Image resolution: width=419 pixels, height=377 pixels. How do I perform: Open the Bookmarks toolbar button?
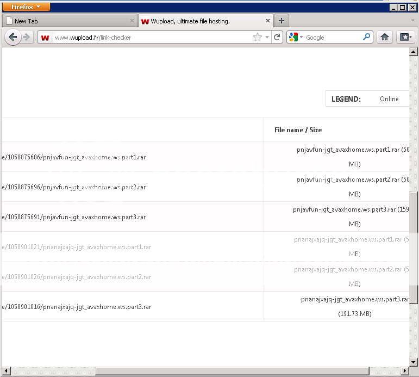[405, 37]
